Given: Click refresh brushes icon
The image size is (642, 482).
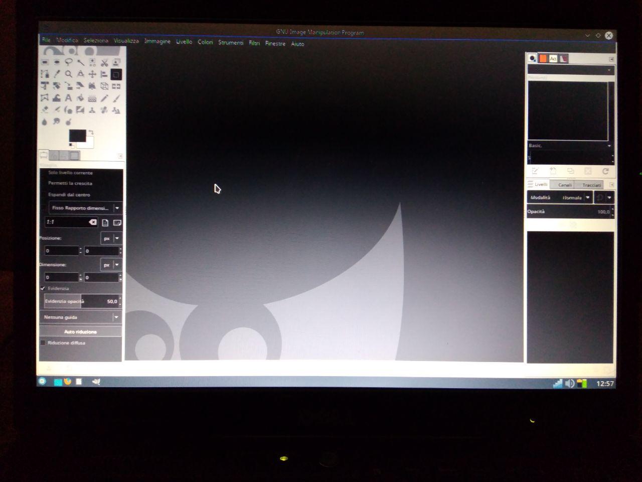Looking at the screenshot, I should 605,171.
